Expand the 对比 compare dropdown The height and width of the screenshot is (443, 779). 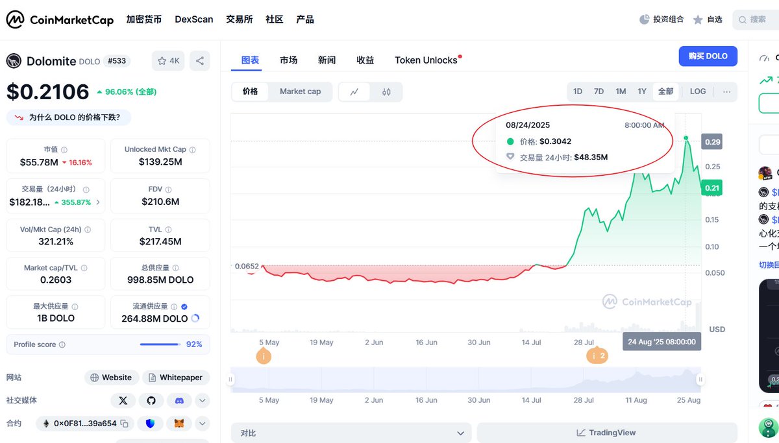pos(351,433)
